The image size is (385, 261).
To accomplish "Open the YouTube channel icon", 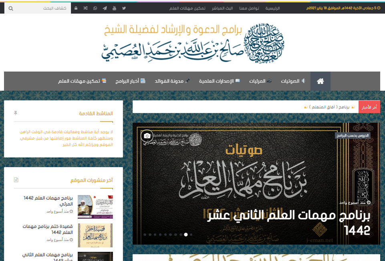I will [x=115, y=8].
